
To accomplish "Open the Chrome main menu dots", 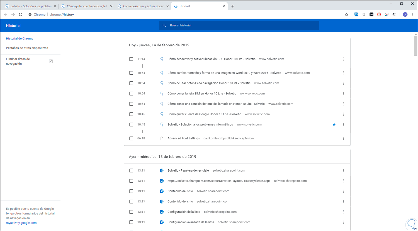I will (x=413, y=14).
